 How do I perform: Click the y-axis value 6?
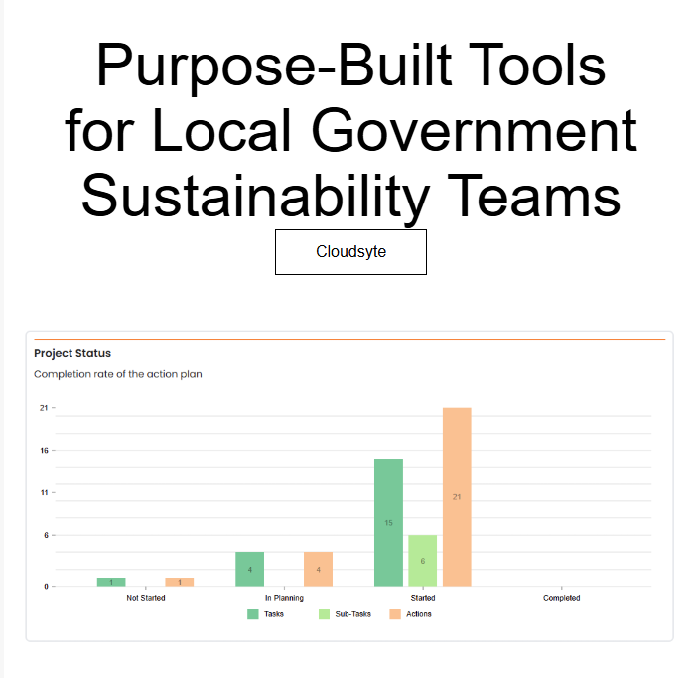[46, 536]
